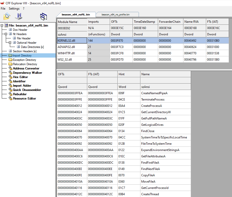Click the GetCurrentDirectoryW import name
Screen dimensions: 232x197
point(156,112)
